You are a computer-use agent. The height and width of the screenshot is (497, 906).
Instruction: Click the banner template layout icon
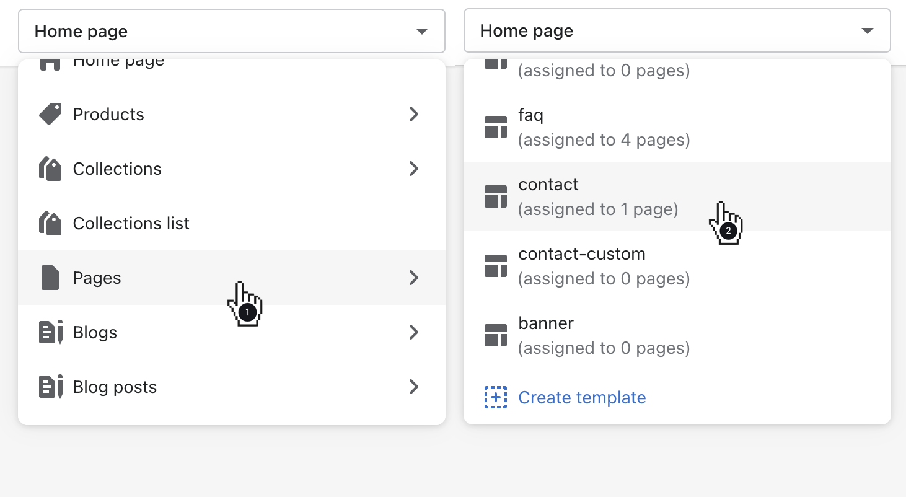(495, 335)
